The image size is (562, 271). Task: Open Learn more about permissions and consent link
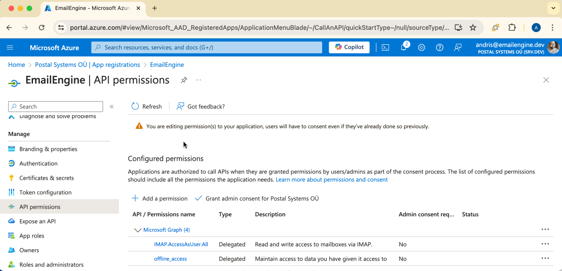click(x=331, y=179)
